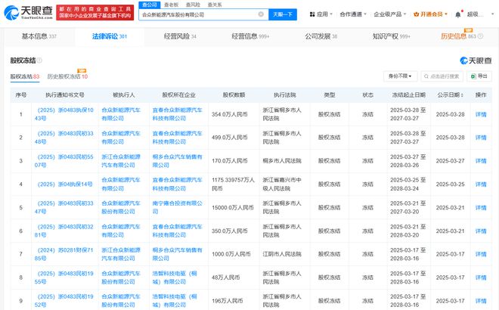Viewport: 499px width, 310px height.
Task: Click the 应用 grid icon
Action: [x=311, y=14]
